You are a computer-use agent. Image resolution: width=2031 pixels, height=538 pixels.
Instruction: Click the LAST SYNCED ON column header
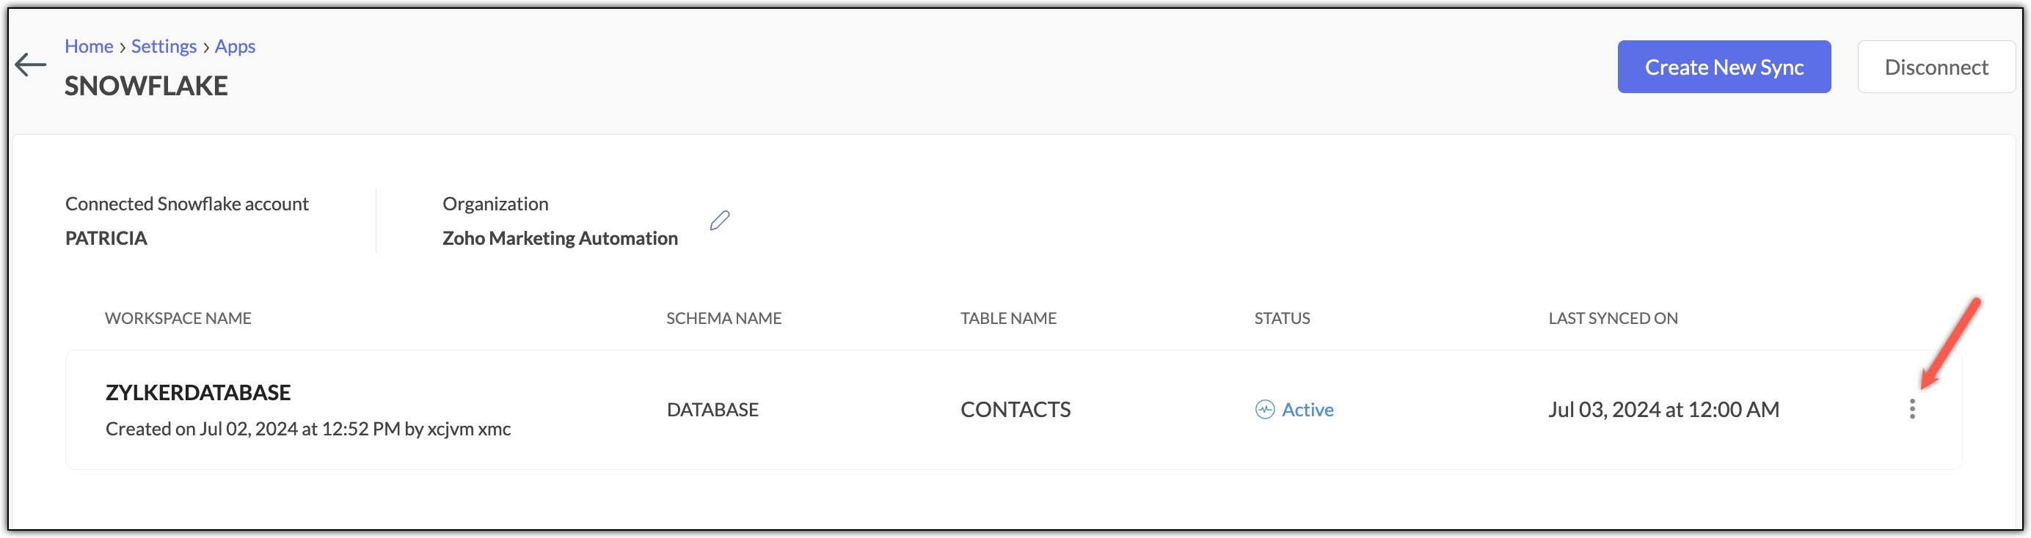tap(1613, 318)
